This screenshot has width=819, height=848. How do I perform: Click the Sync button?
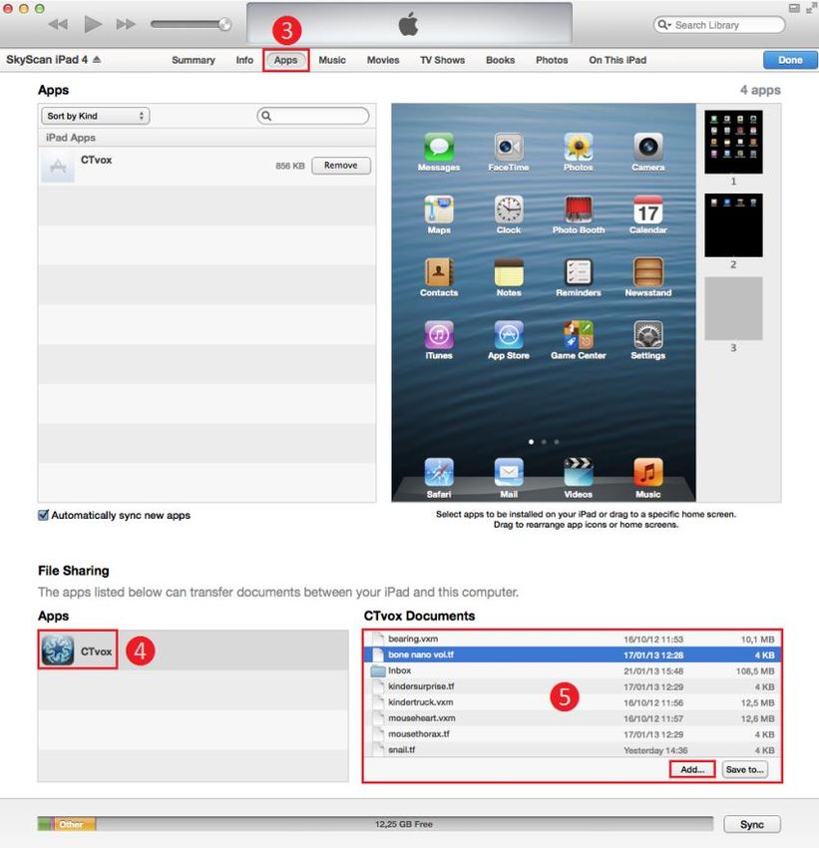point(752,824)
